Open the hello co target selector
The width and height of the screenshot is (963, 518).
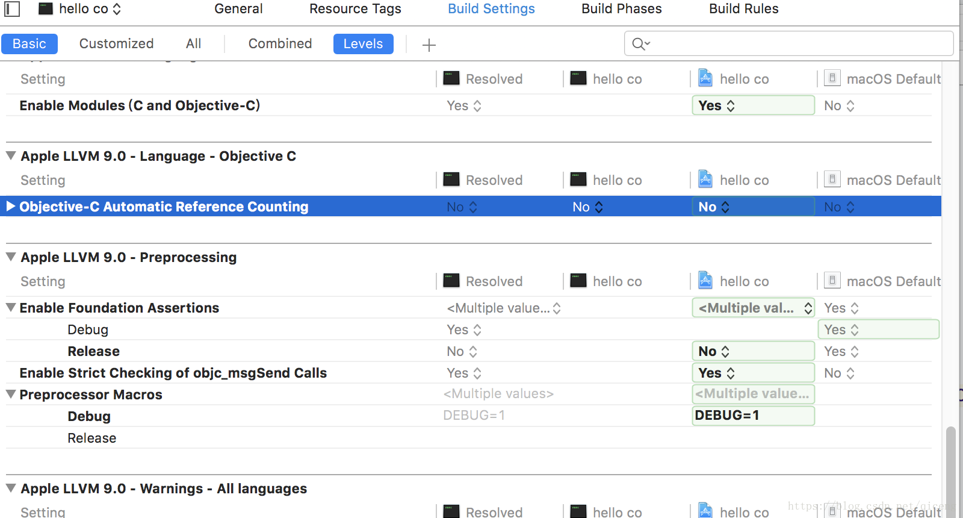coord(80,8)
